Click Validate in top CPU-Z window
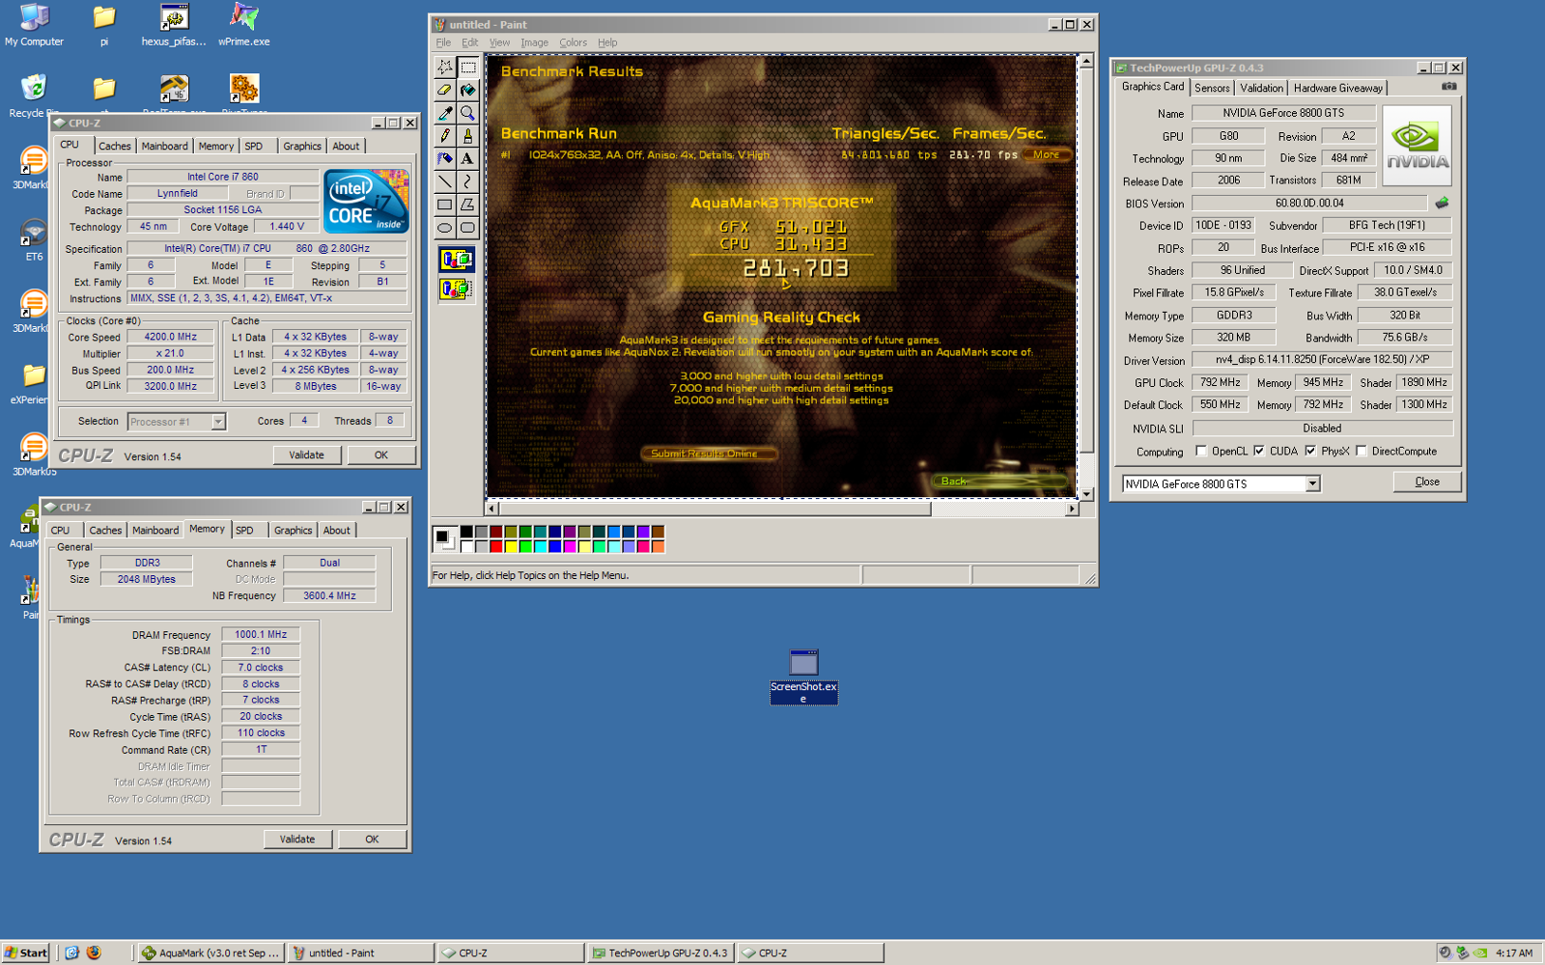Screen dimensions: 1545x965 coord(306,455)
